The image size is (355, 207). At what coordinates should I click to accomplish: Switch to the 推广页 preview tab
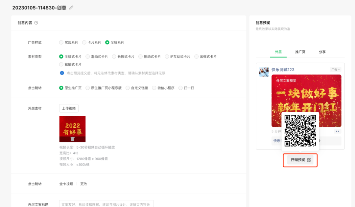point(300,52)
